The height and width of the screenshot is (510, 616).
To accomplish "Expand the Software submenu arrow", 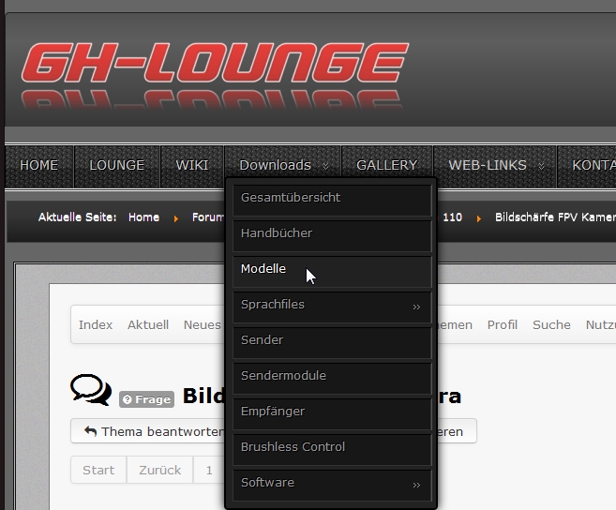I will 416,485.
